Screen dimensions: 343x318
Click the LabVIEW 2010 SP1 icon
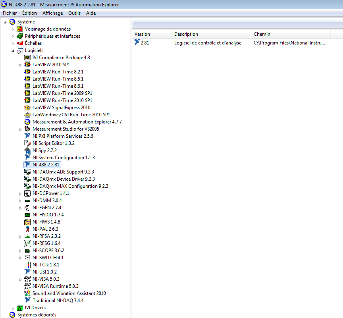click(27, 65)
